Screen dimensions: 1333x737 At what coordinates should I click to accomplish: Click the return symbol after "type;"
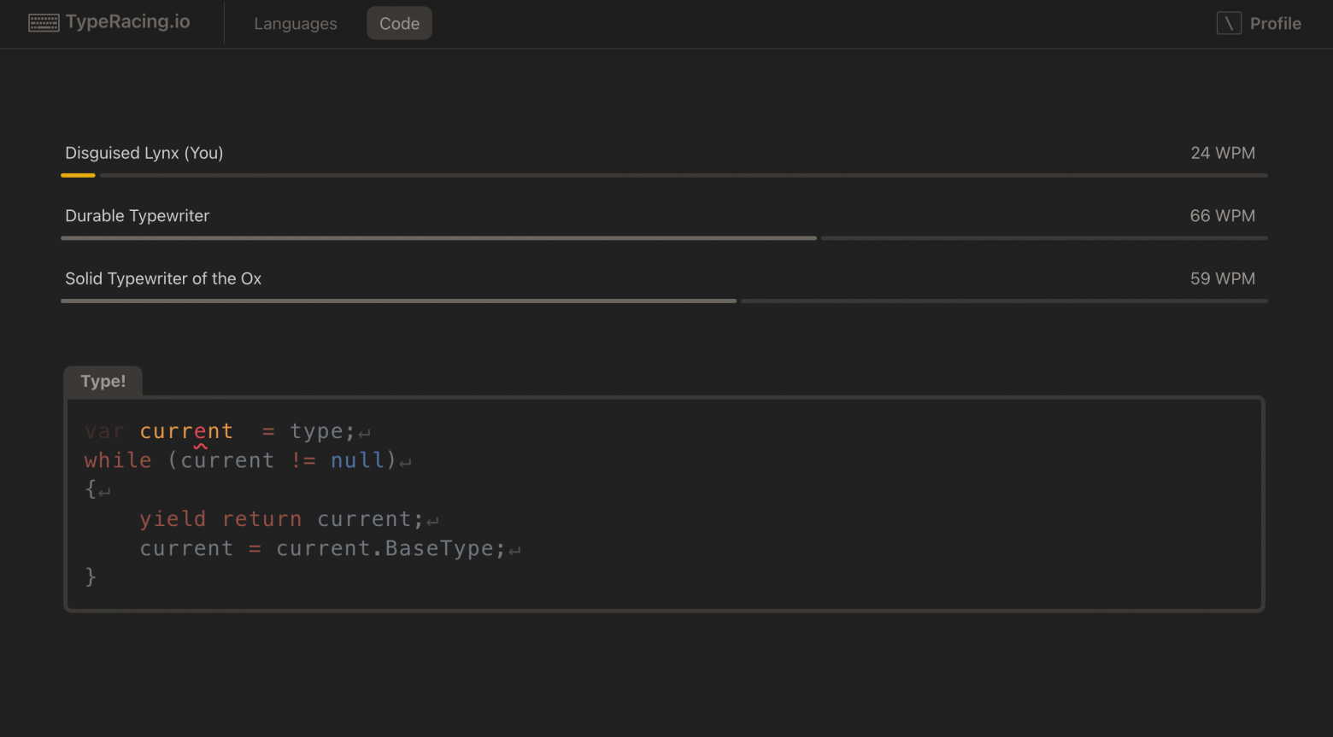(365, 433)
